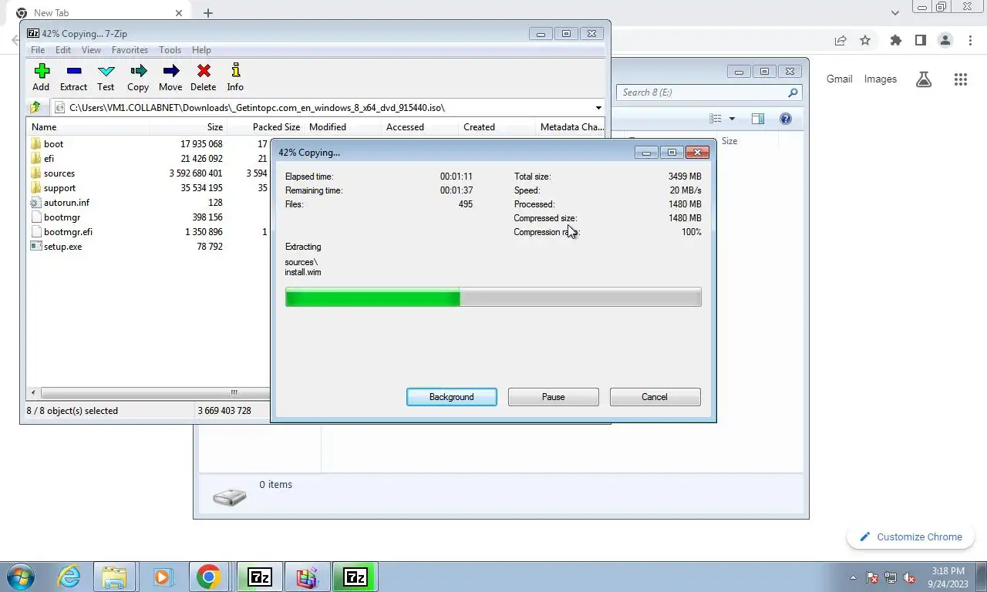This screenshot has height=592, width=987.
Task: Sort by the Modified column header
Action: coord(342,127)
